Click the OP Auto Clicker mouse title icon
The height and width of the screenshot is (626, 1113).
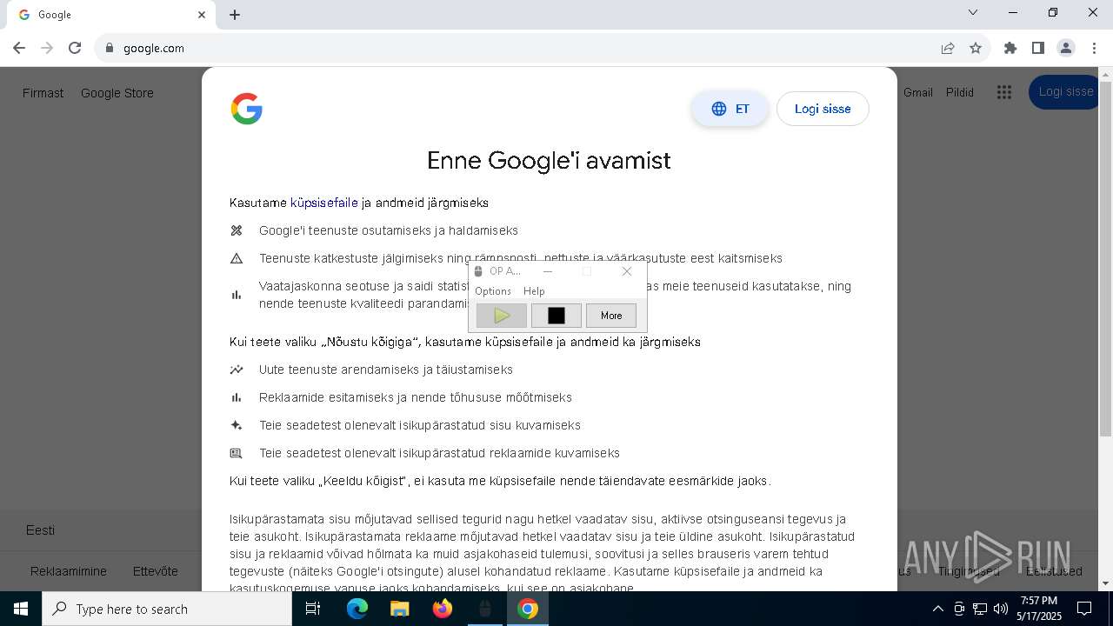(478, 271)
